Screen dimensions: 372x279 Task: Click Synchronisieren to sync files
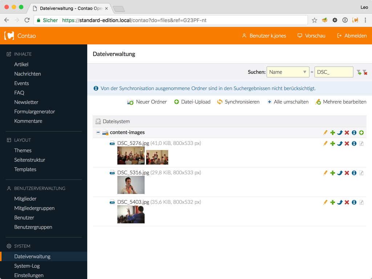click(238, 102)
